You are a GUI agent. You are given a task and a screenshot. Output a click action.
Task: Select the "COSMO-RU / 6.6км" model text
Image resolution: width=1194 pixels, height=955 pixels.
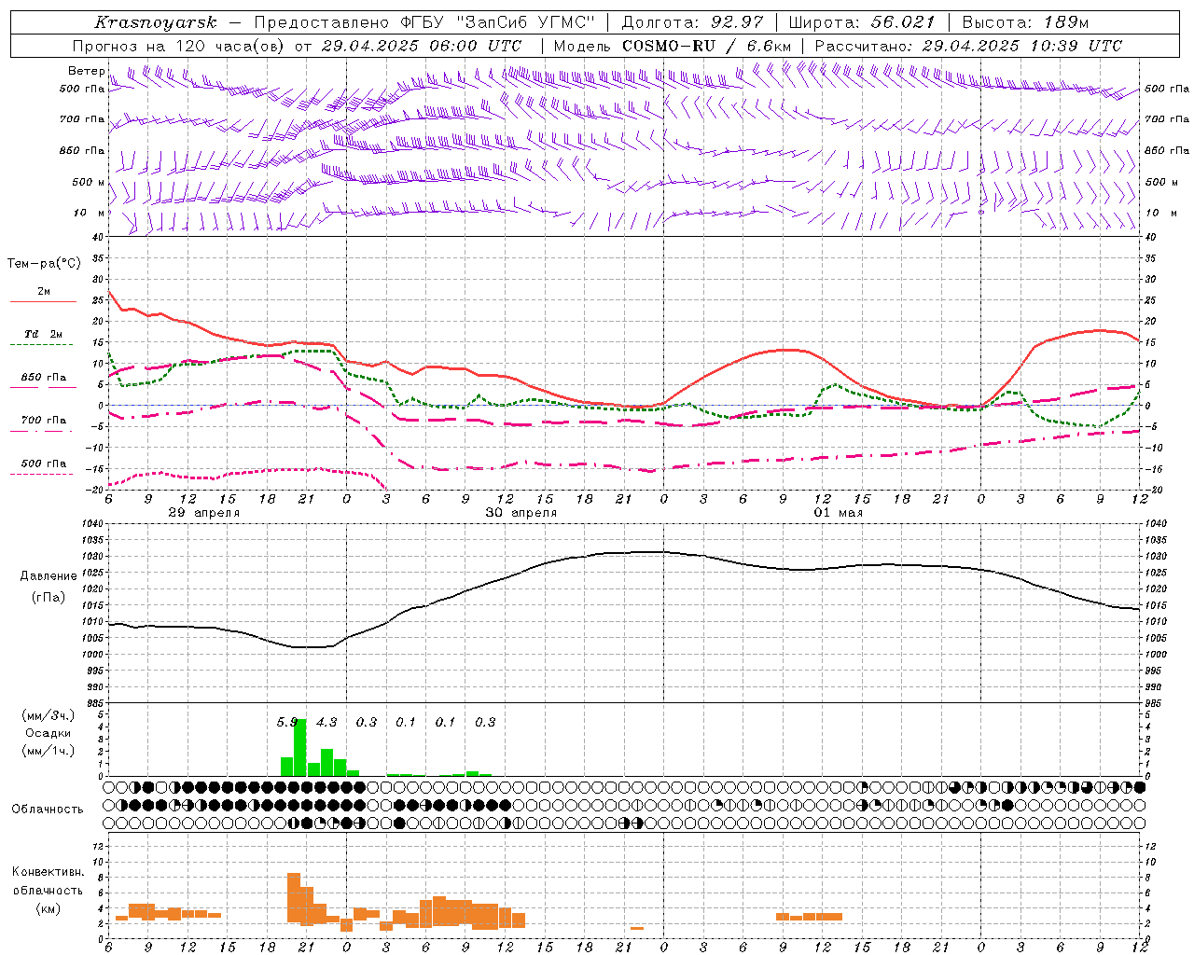(x=706, y=46)
